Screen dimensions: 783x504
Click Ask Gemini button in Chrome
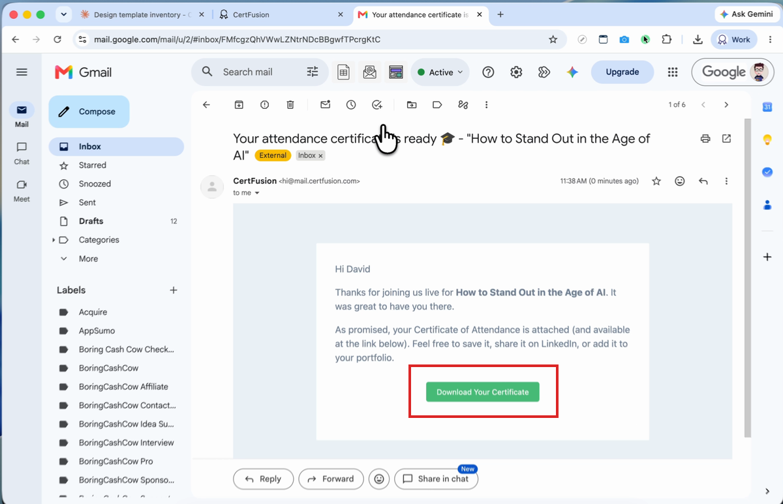[746, 14]
